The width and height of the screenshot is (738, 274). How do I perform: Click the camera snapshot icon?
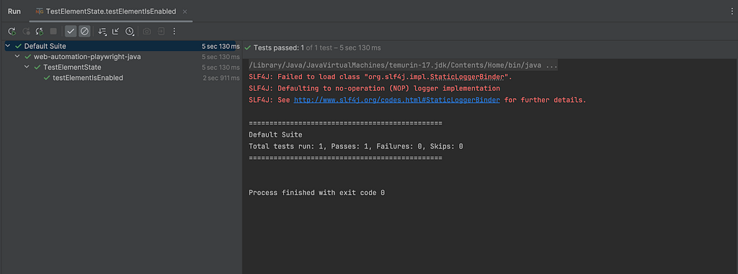click(147, 32)
